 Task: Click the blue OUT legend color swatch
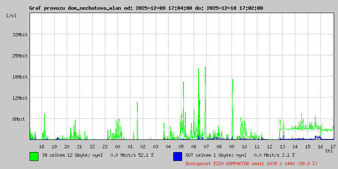pyautogui.click(x=177, y=156)
